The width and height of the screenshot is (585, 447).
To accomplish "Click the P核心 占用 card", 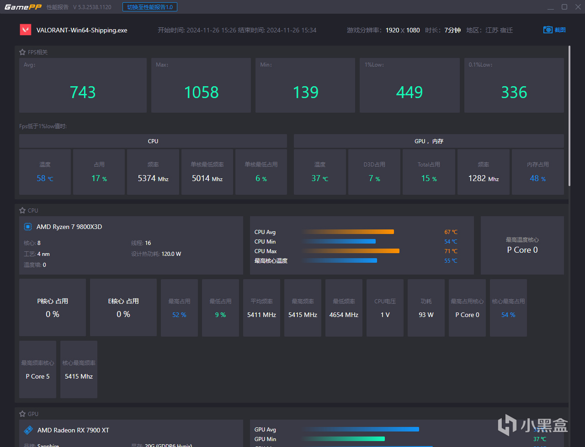I will 53,307.
